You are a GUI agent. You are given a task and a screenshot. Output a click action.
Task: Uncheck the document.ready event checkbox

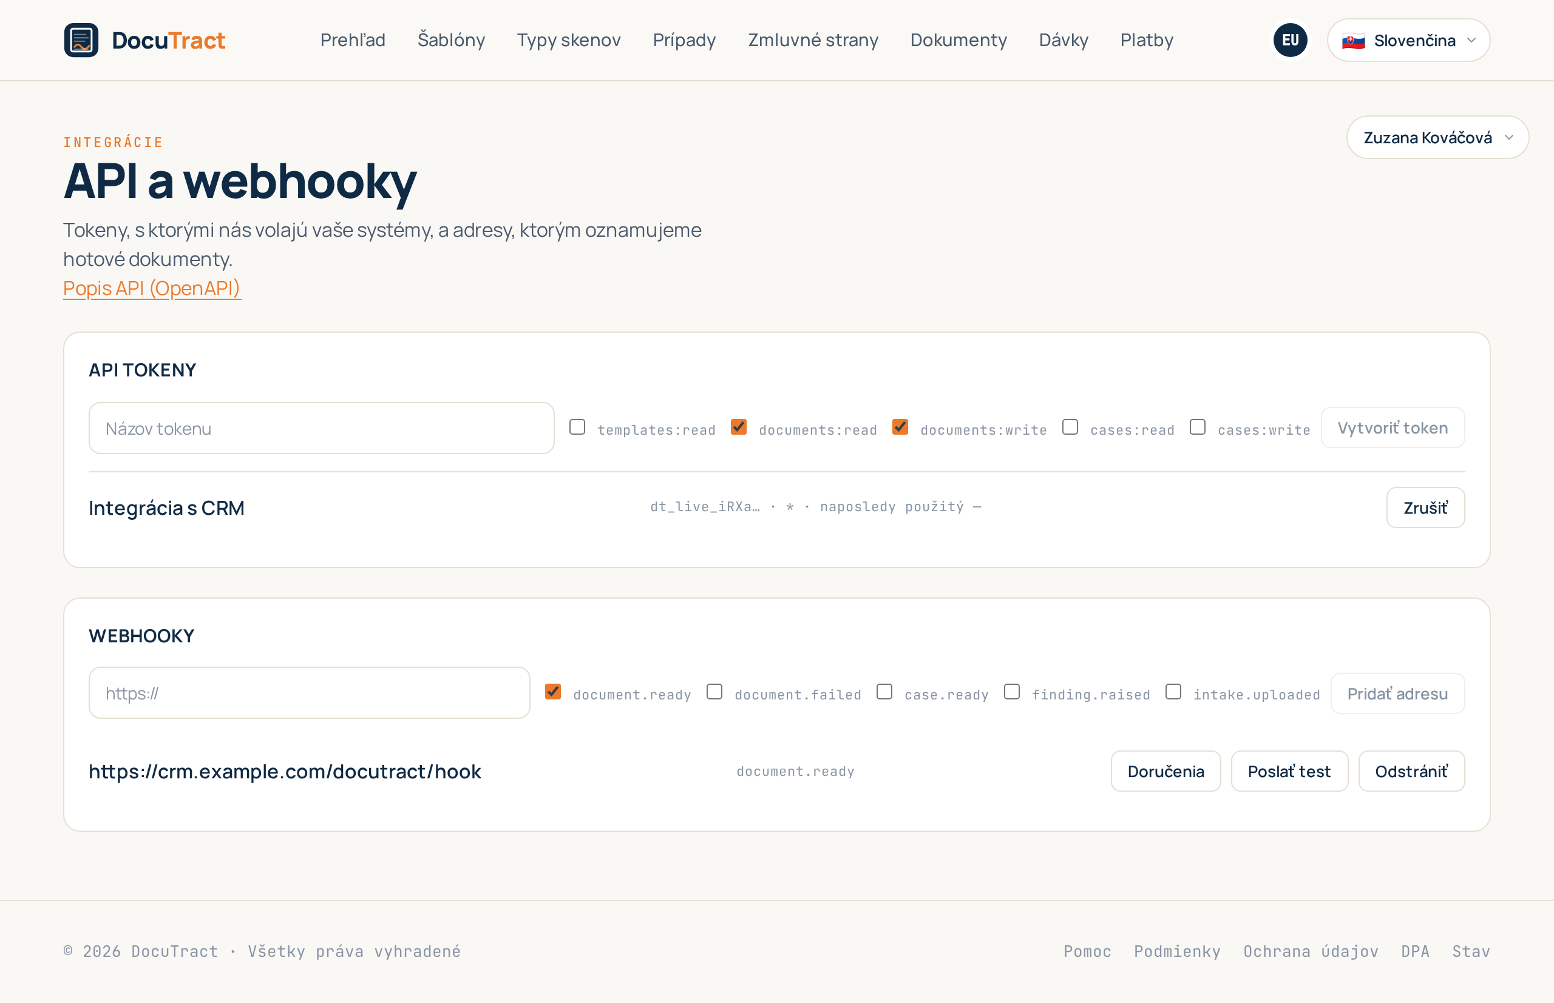click(553, 692)
